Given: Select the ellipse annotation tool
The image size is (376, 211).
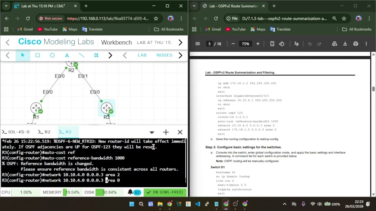Looking at the screenshot, I should point(52,55).
